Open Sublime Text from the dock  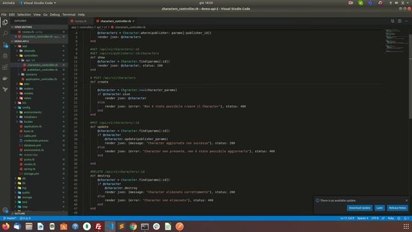click(x=122, y=226)
